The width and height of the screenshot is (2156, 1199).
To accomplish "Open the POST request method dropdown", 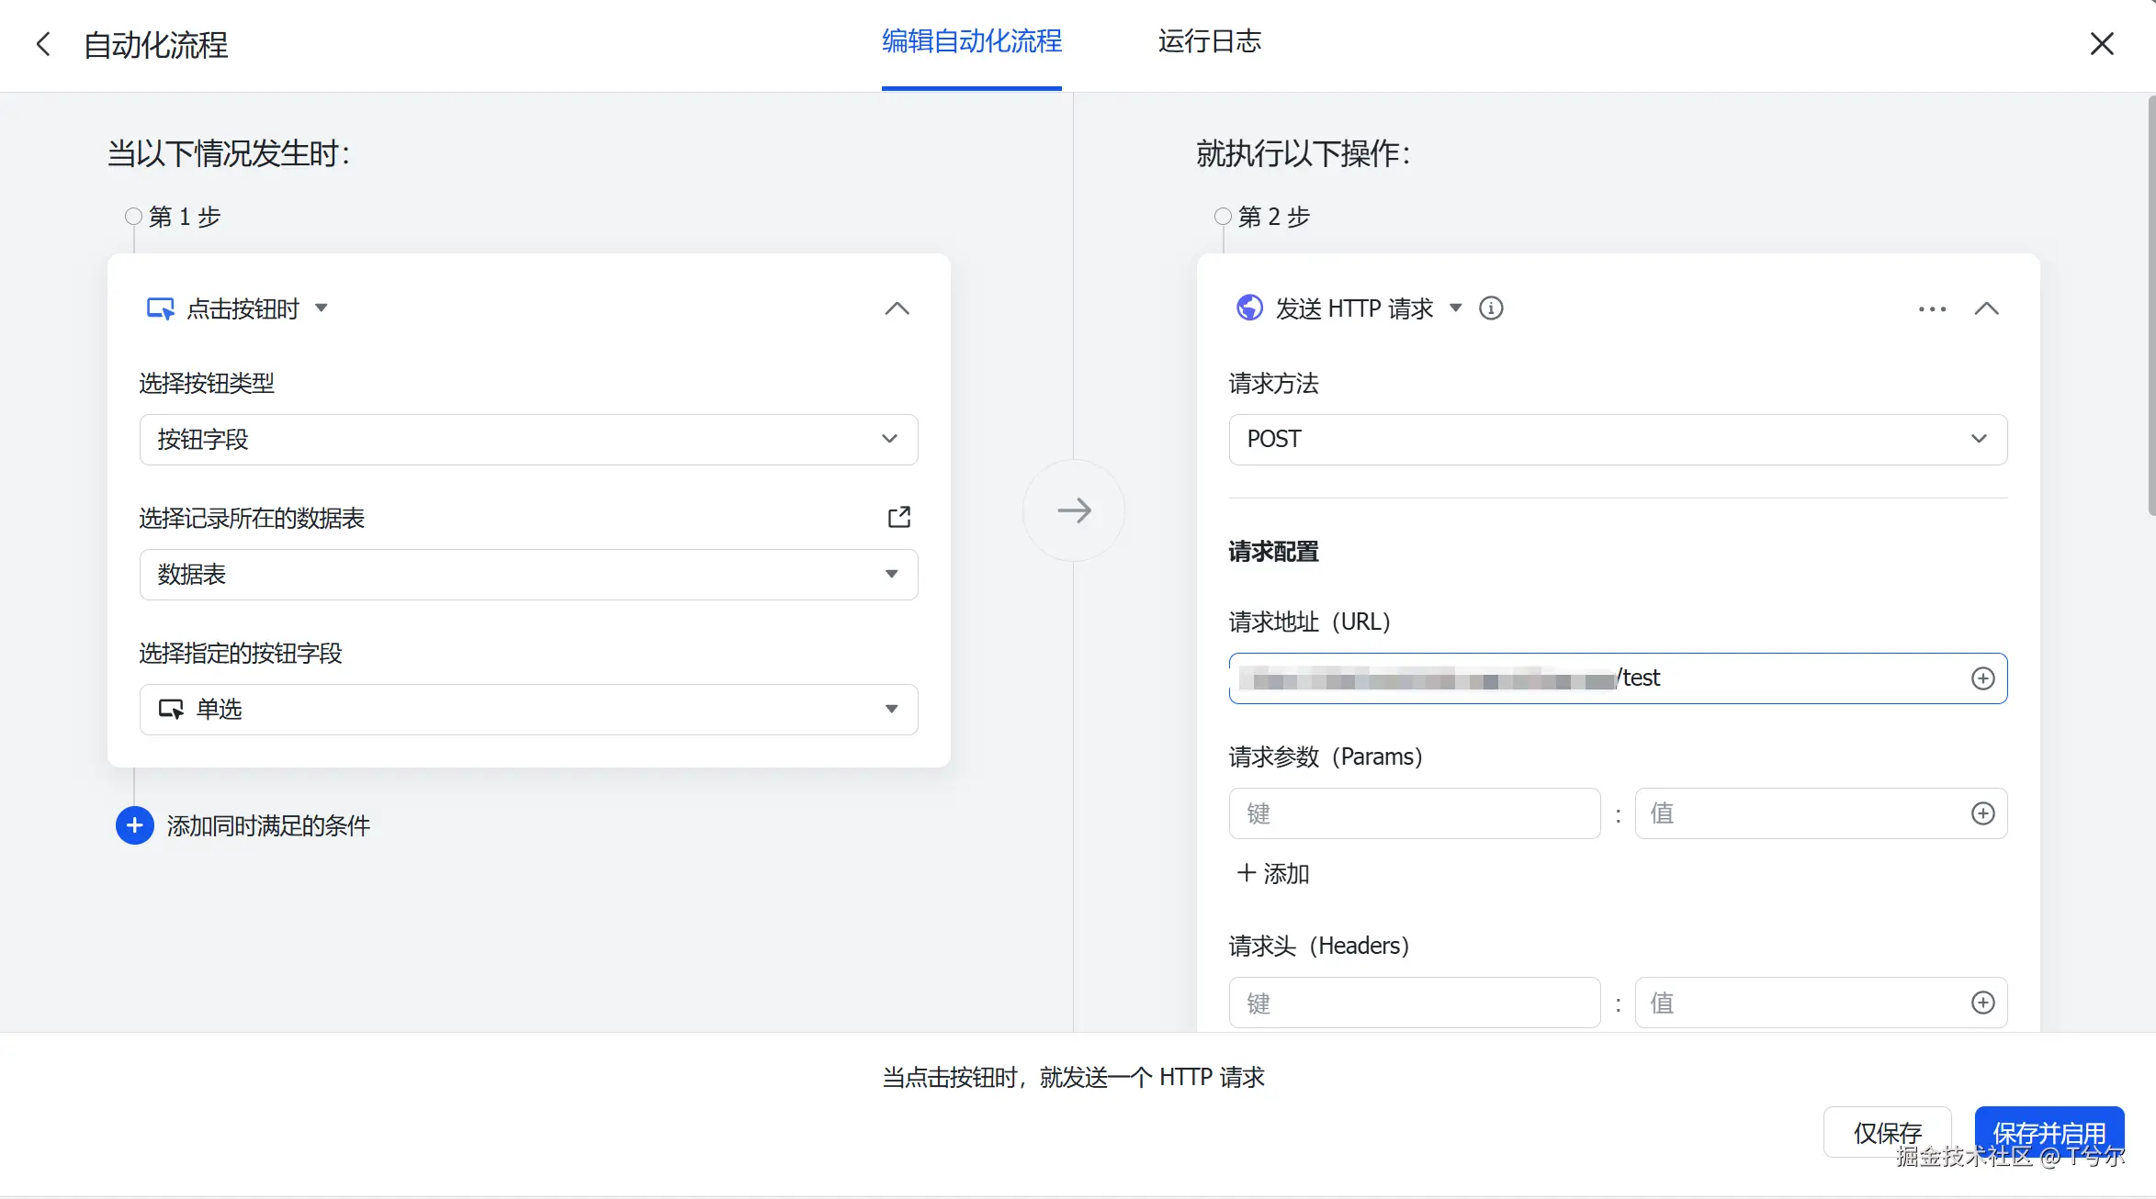I will pos(1617,440).
